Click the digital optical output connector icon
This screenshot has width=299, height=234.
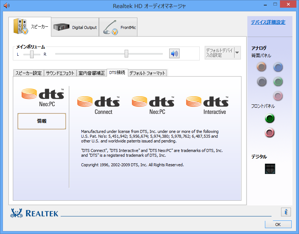[270, 169]
